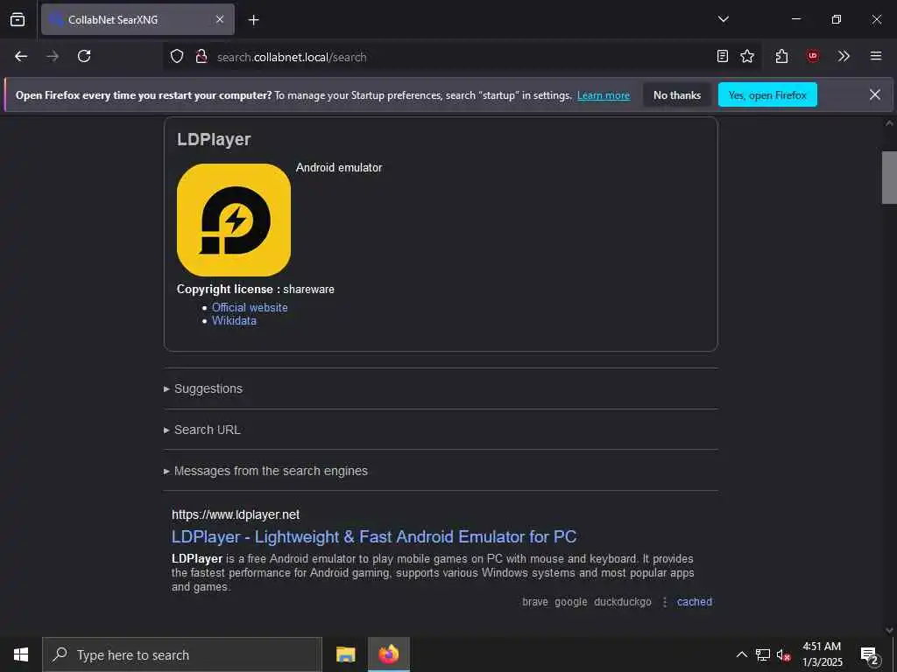Open the clock showing 4:51 AM
Viewport: 897px width, 672px height.
(822, 654)
